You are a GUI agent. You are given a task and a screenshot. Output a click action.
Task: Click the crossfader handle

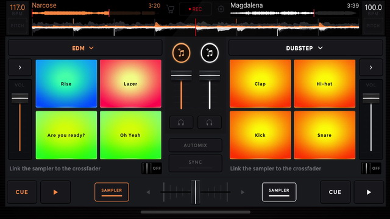point(196,192)
